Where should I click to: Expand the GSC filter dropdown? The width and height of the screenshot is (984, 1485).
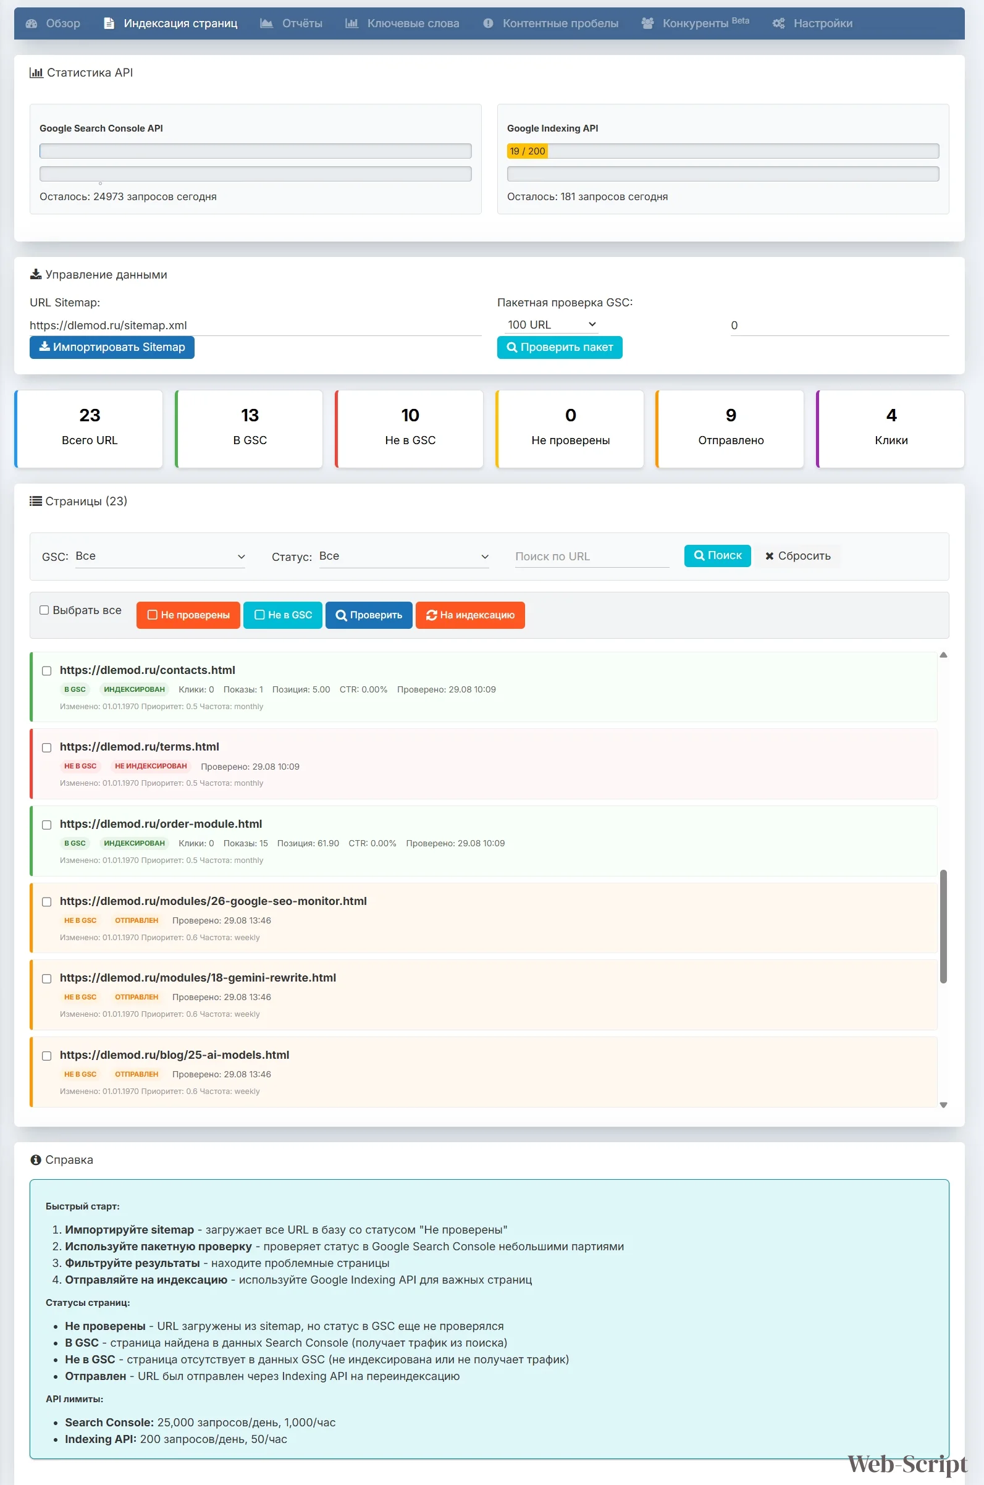click(x=160, y=557)
